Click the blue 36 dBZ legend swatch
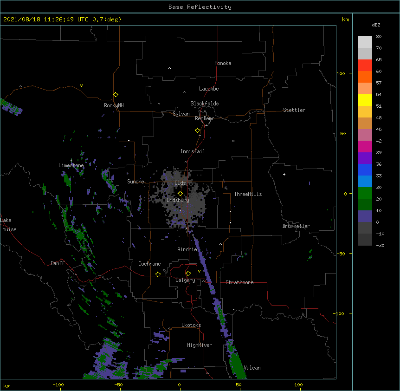 click(x=365, y=169)
